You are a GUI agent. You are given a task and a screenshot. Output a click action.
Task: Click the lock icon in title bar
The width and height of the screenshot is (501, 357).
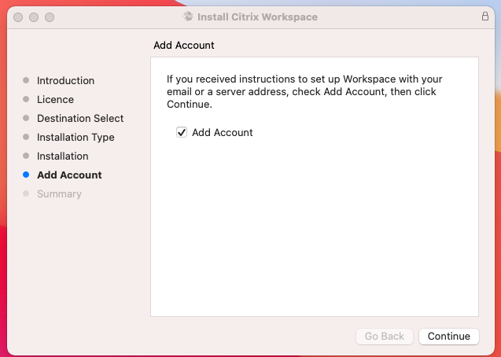coord(485,17)
